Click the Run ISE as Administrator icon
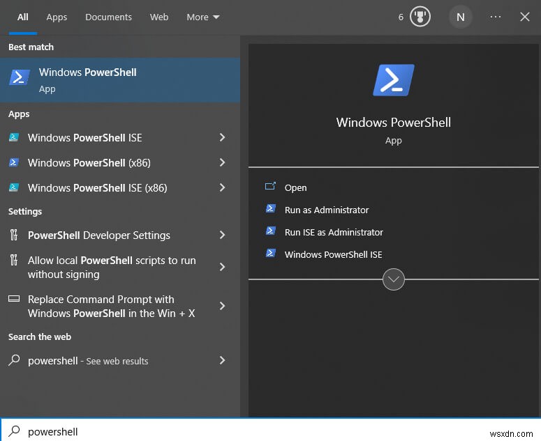The width and height of the screenshot is (541, 441). [x=271, y=231]
